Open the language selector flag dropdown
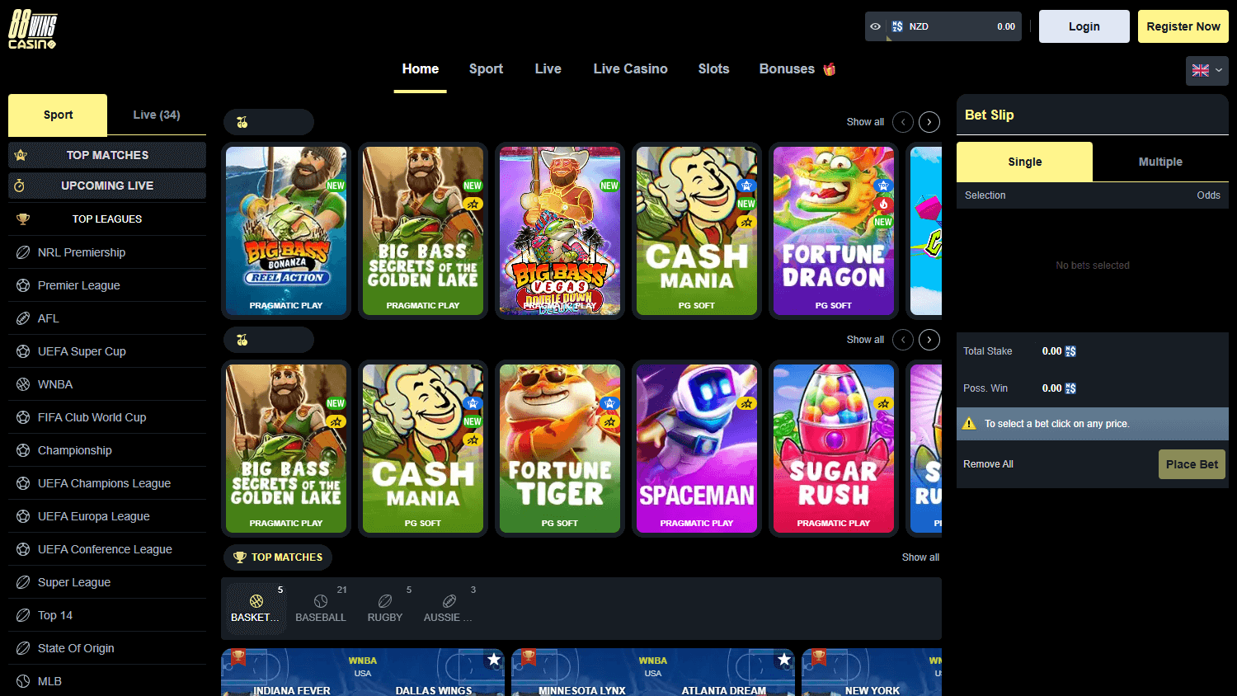This screenshot has height=696, width=1237. click(1206, 70)
